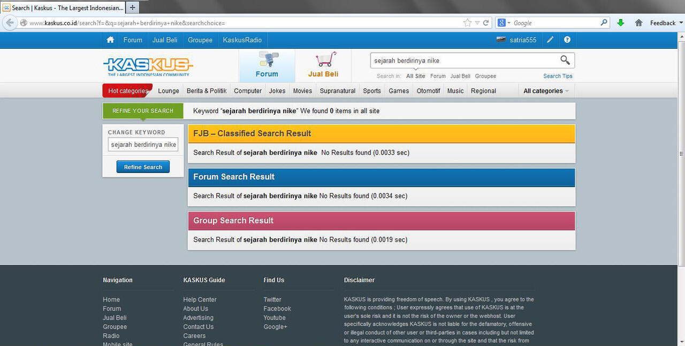Click the Group Search Result header
Image resolution: width=685 pixels, height=346 pixels.
point(382,221)
